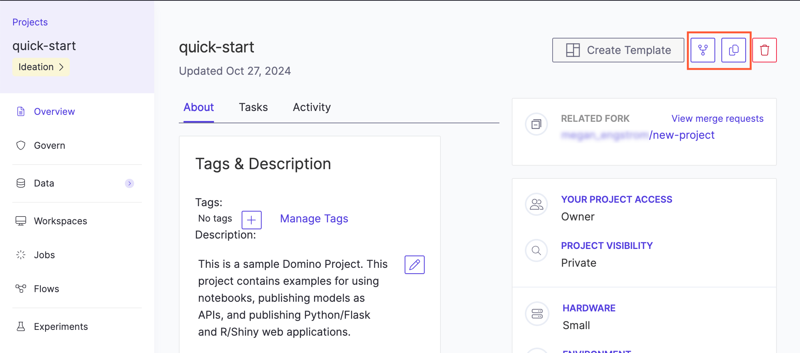Click the 'Updated Oct 27, 2024' text

[x=235, y=71]
